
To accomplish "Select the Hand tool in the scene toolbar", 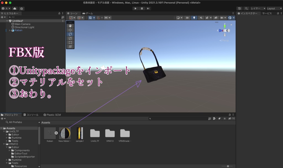I will coord(70,26).
